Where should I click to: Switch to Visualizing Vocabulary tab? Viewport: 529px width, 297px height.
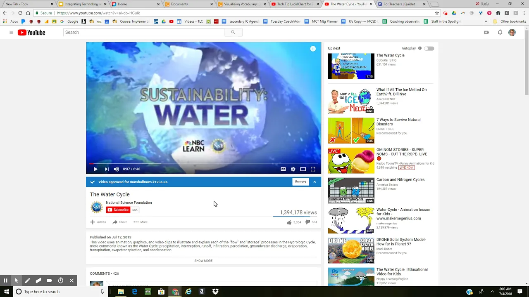pyautogui.click(x=241, y=4)
